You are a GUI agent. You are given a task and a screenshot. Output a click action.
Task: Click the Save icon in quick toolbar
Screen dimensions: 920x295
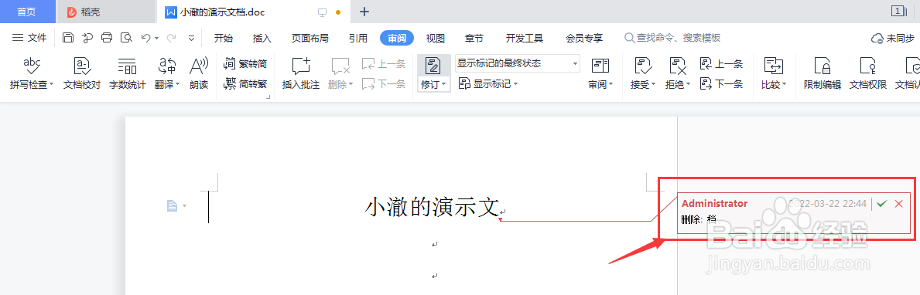pos(68,38)
